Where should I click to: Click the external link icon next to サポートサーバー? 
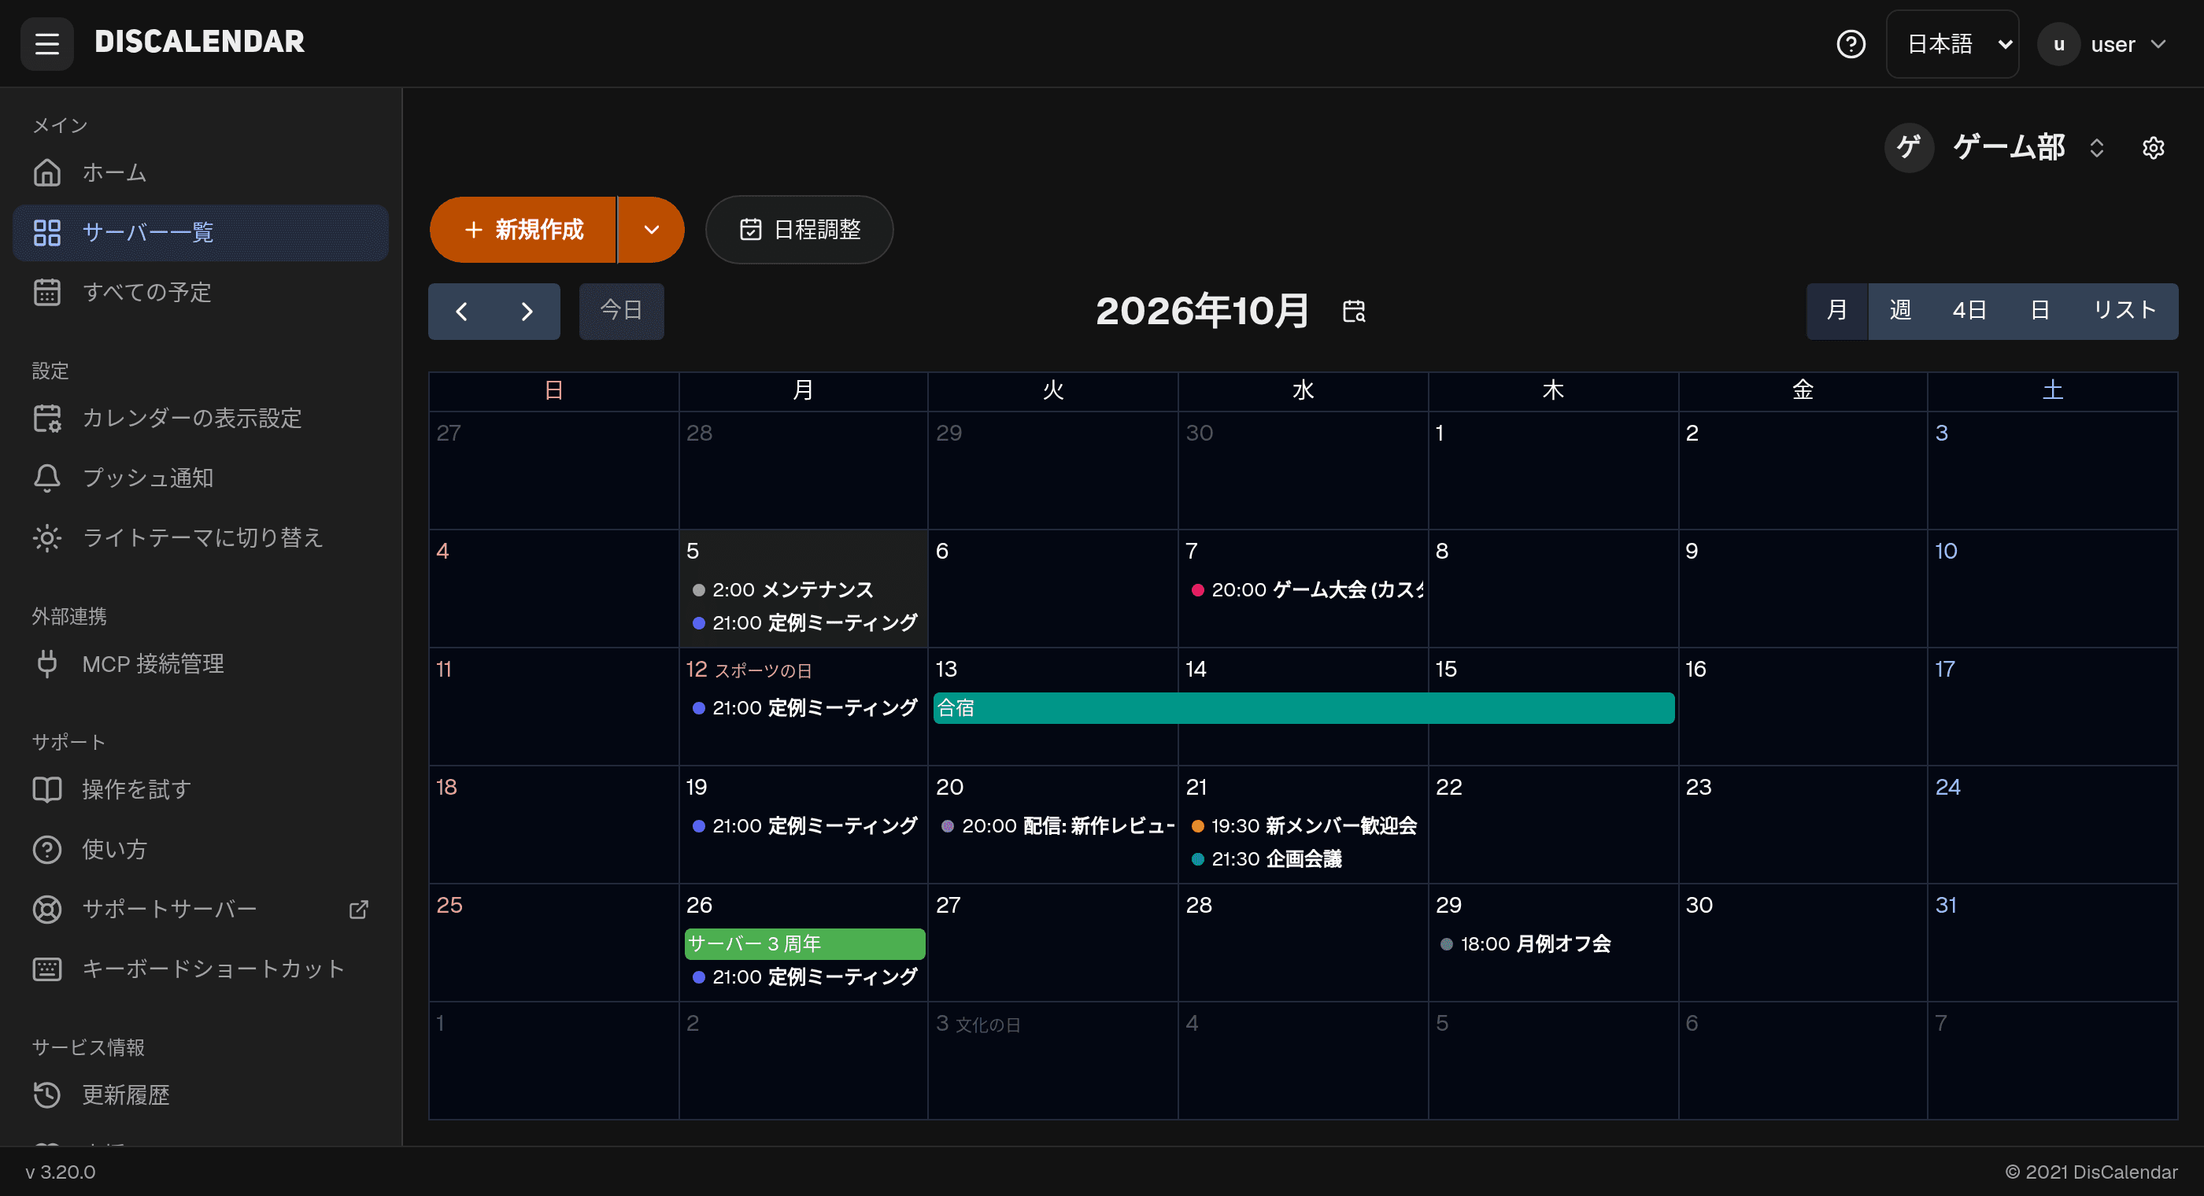[360, 910]
